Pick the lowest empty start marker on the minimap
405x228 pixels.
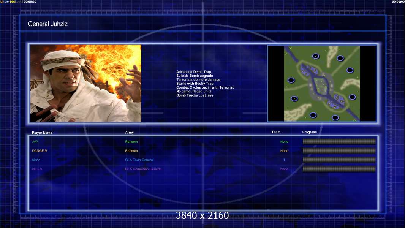click(x=335, y=118)
